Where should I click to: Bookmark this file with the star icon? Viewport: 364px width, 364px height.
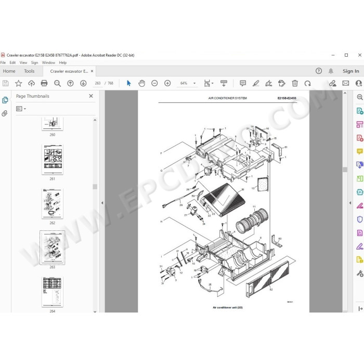point(18,83)
